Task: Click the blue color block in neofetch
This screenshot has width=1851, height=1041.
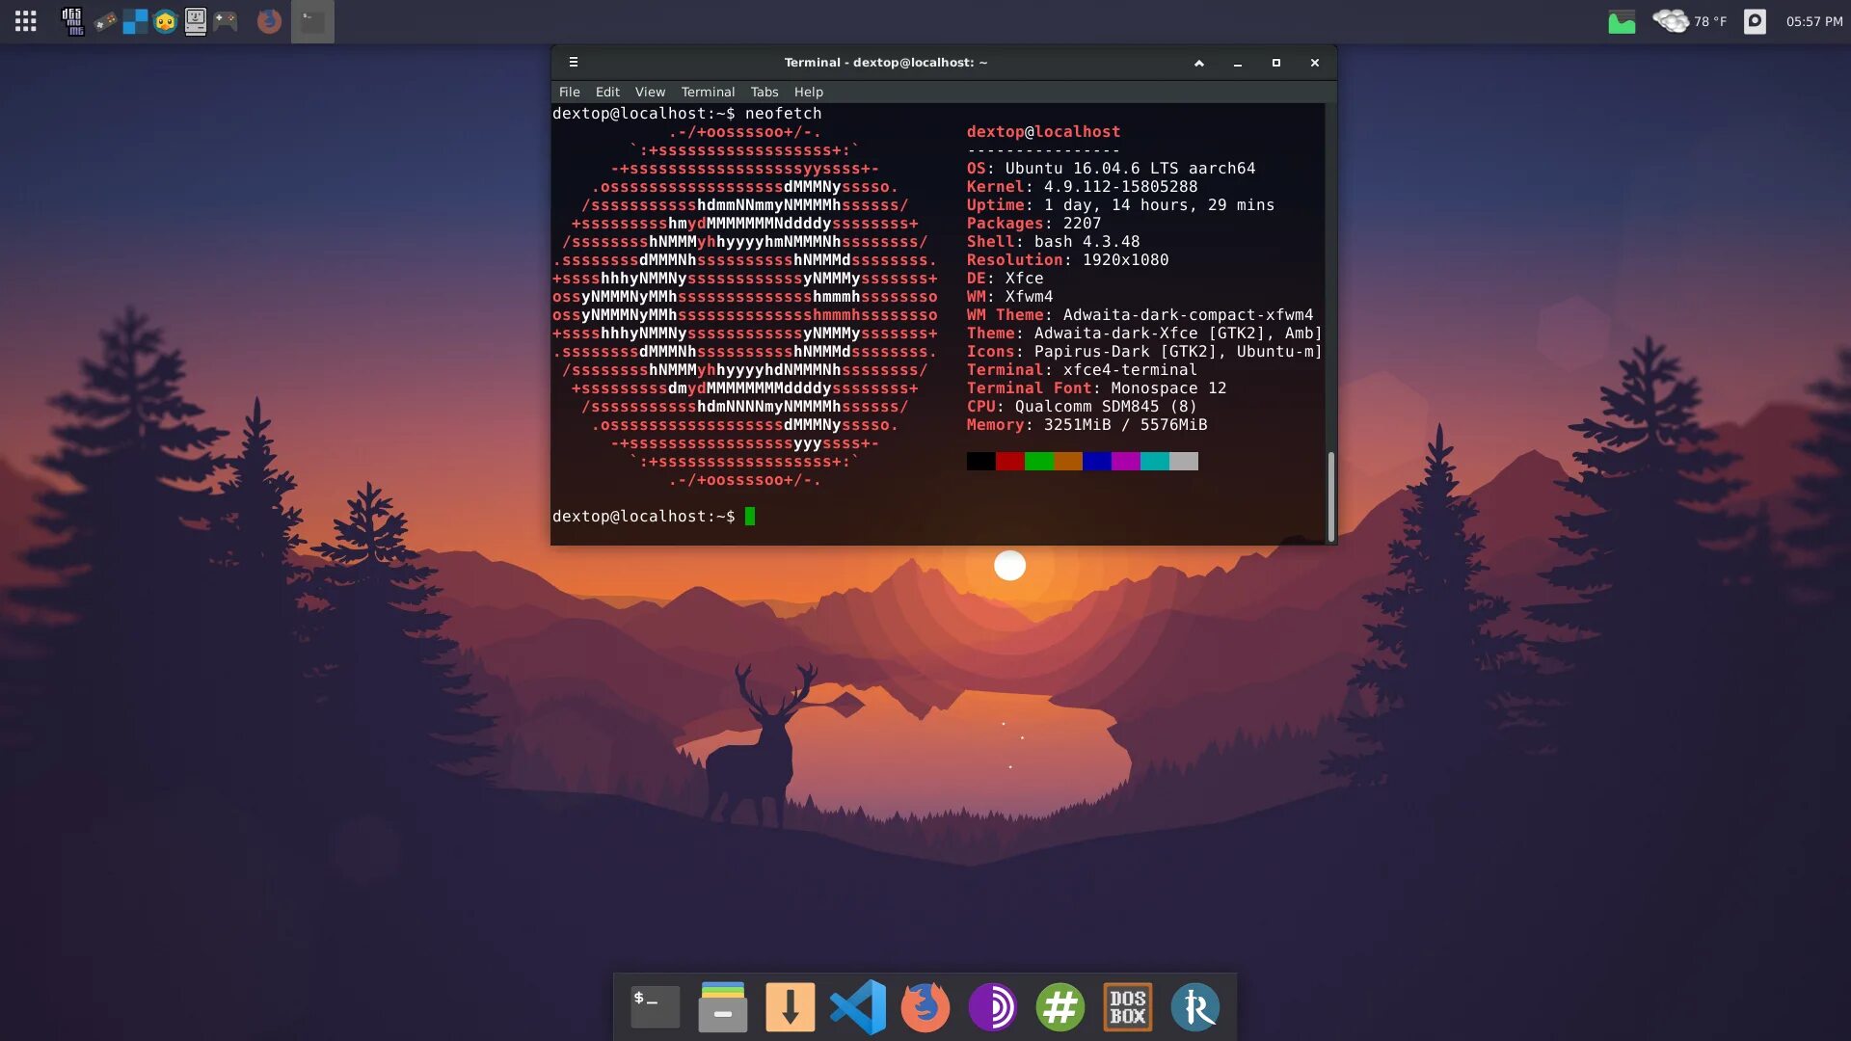Action: (x=1096, y=461)
